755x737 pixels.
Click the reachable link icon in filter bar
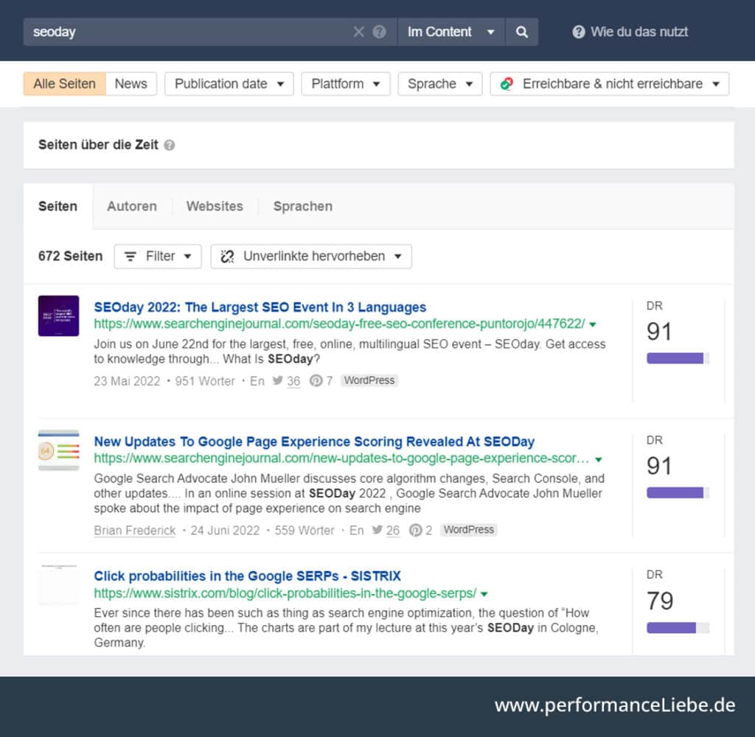click(x=507, y=84)
